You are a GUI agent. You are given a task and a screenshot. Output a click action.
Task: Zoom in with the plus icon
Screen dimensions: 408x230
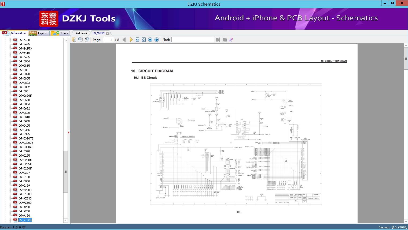pyautogui.click(x=157, y=40)
